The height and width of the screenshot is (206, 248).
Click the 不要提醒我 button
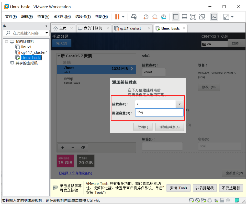coord(231,188)
